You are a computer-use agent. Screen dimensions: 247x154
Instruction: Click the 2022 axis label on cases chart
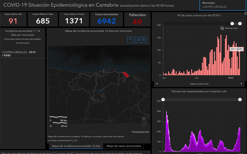[231, 78]
